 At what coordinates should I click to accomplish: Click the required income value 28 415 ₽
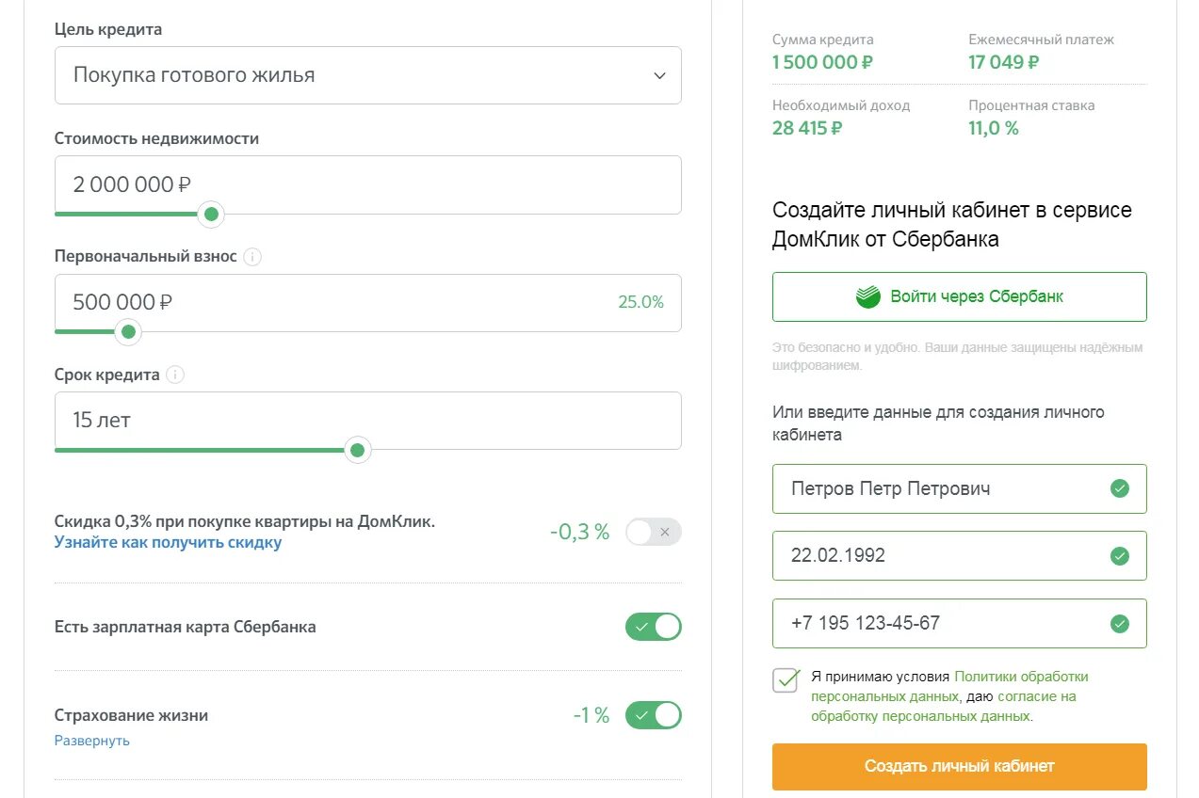click(x=807, y=129)
